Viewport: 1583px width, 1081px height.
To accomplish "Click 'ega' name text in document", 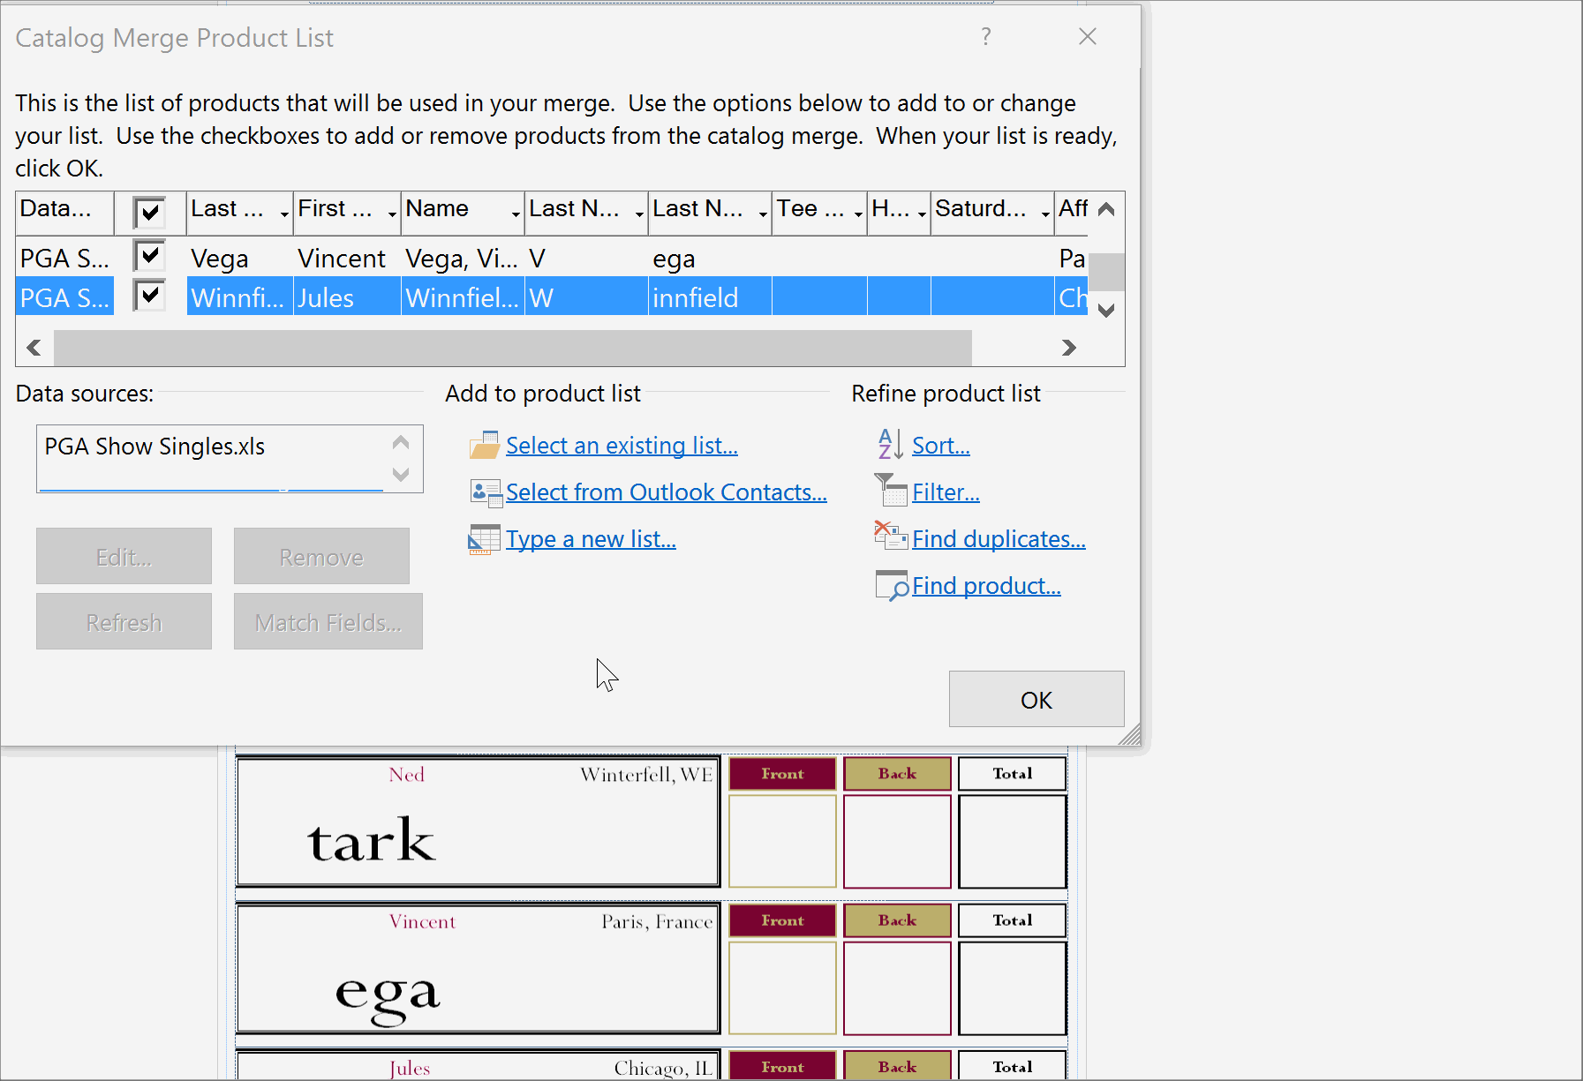I will coord(388,995).
